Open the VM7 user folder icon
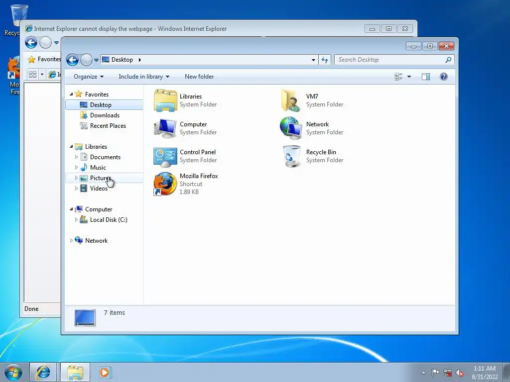Viewport: 510px width, 382px height. pos(290,100)
